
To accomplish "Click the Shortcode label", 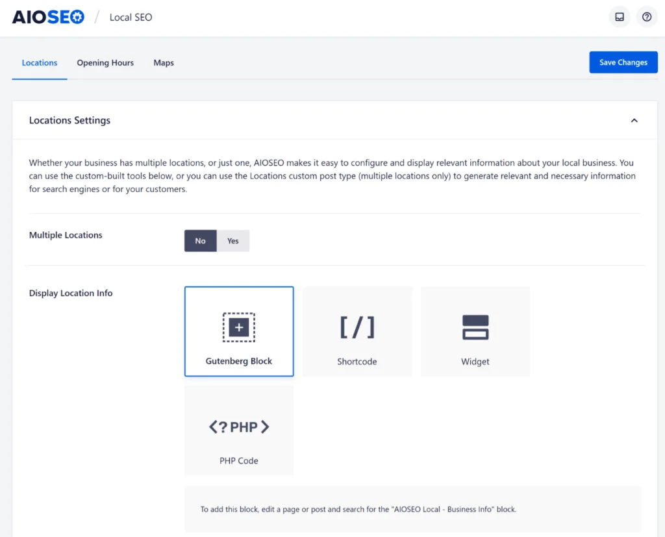I will 357,362.
